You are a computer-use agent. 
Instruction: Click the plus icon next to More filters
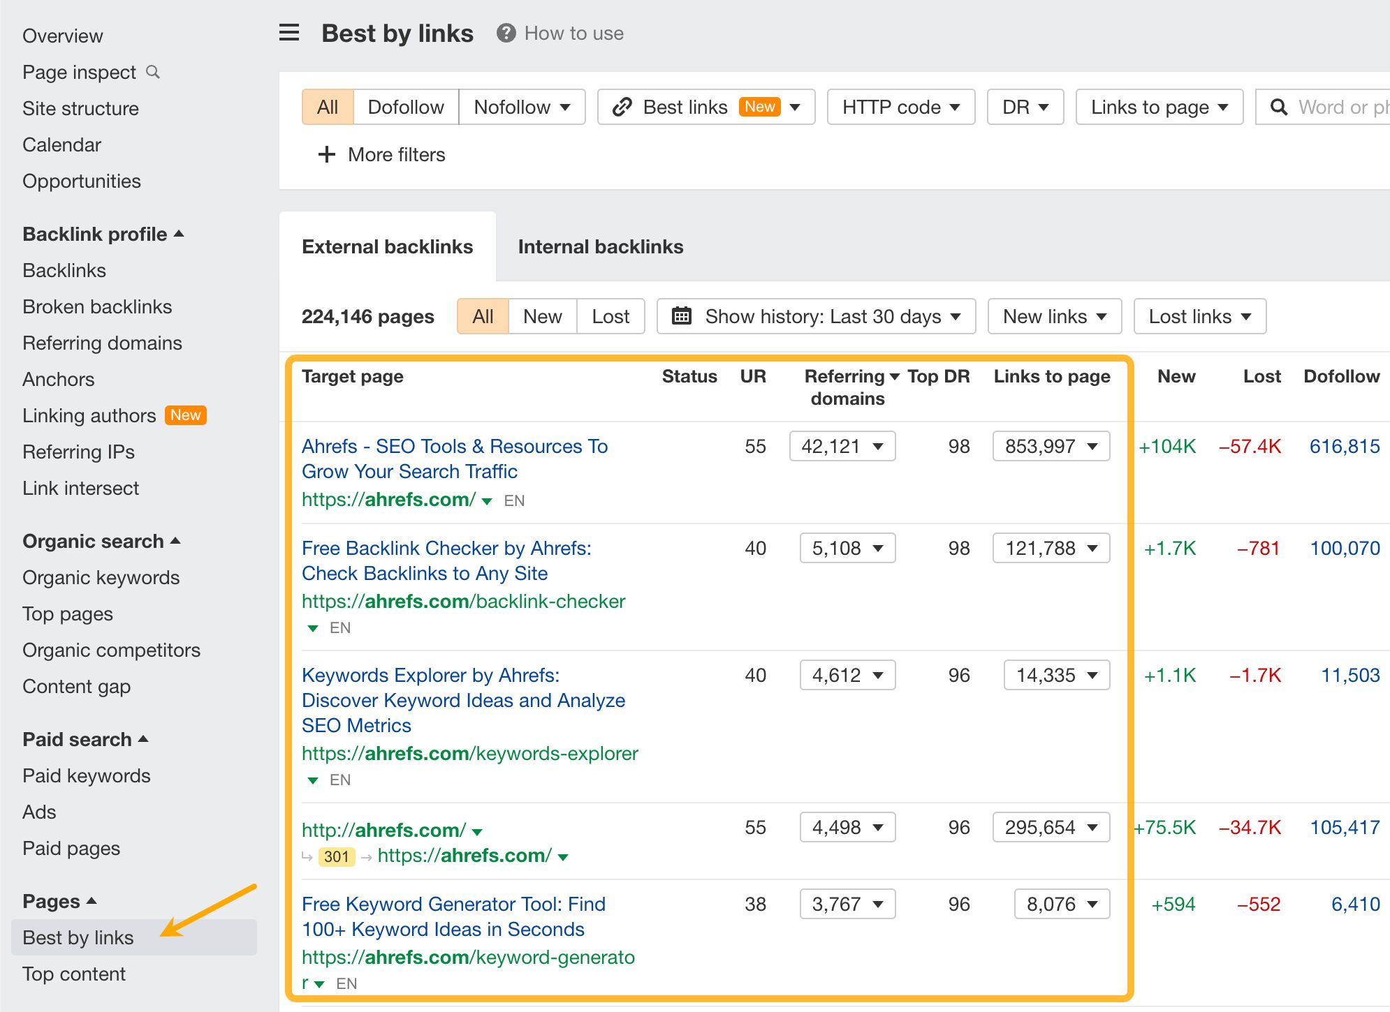(326, 154)
